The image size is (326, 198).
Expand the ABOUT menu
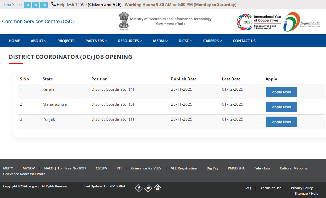[38, 41]
